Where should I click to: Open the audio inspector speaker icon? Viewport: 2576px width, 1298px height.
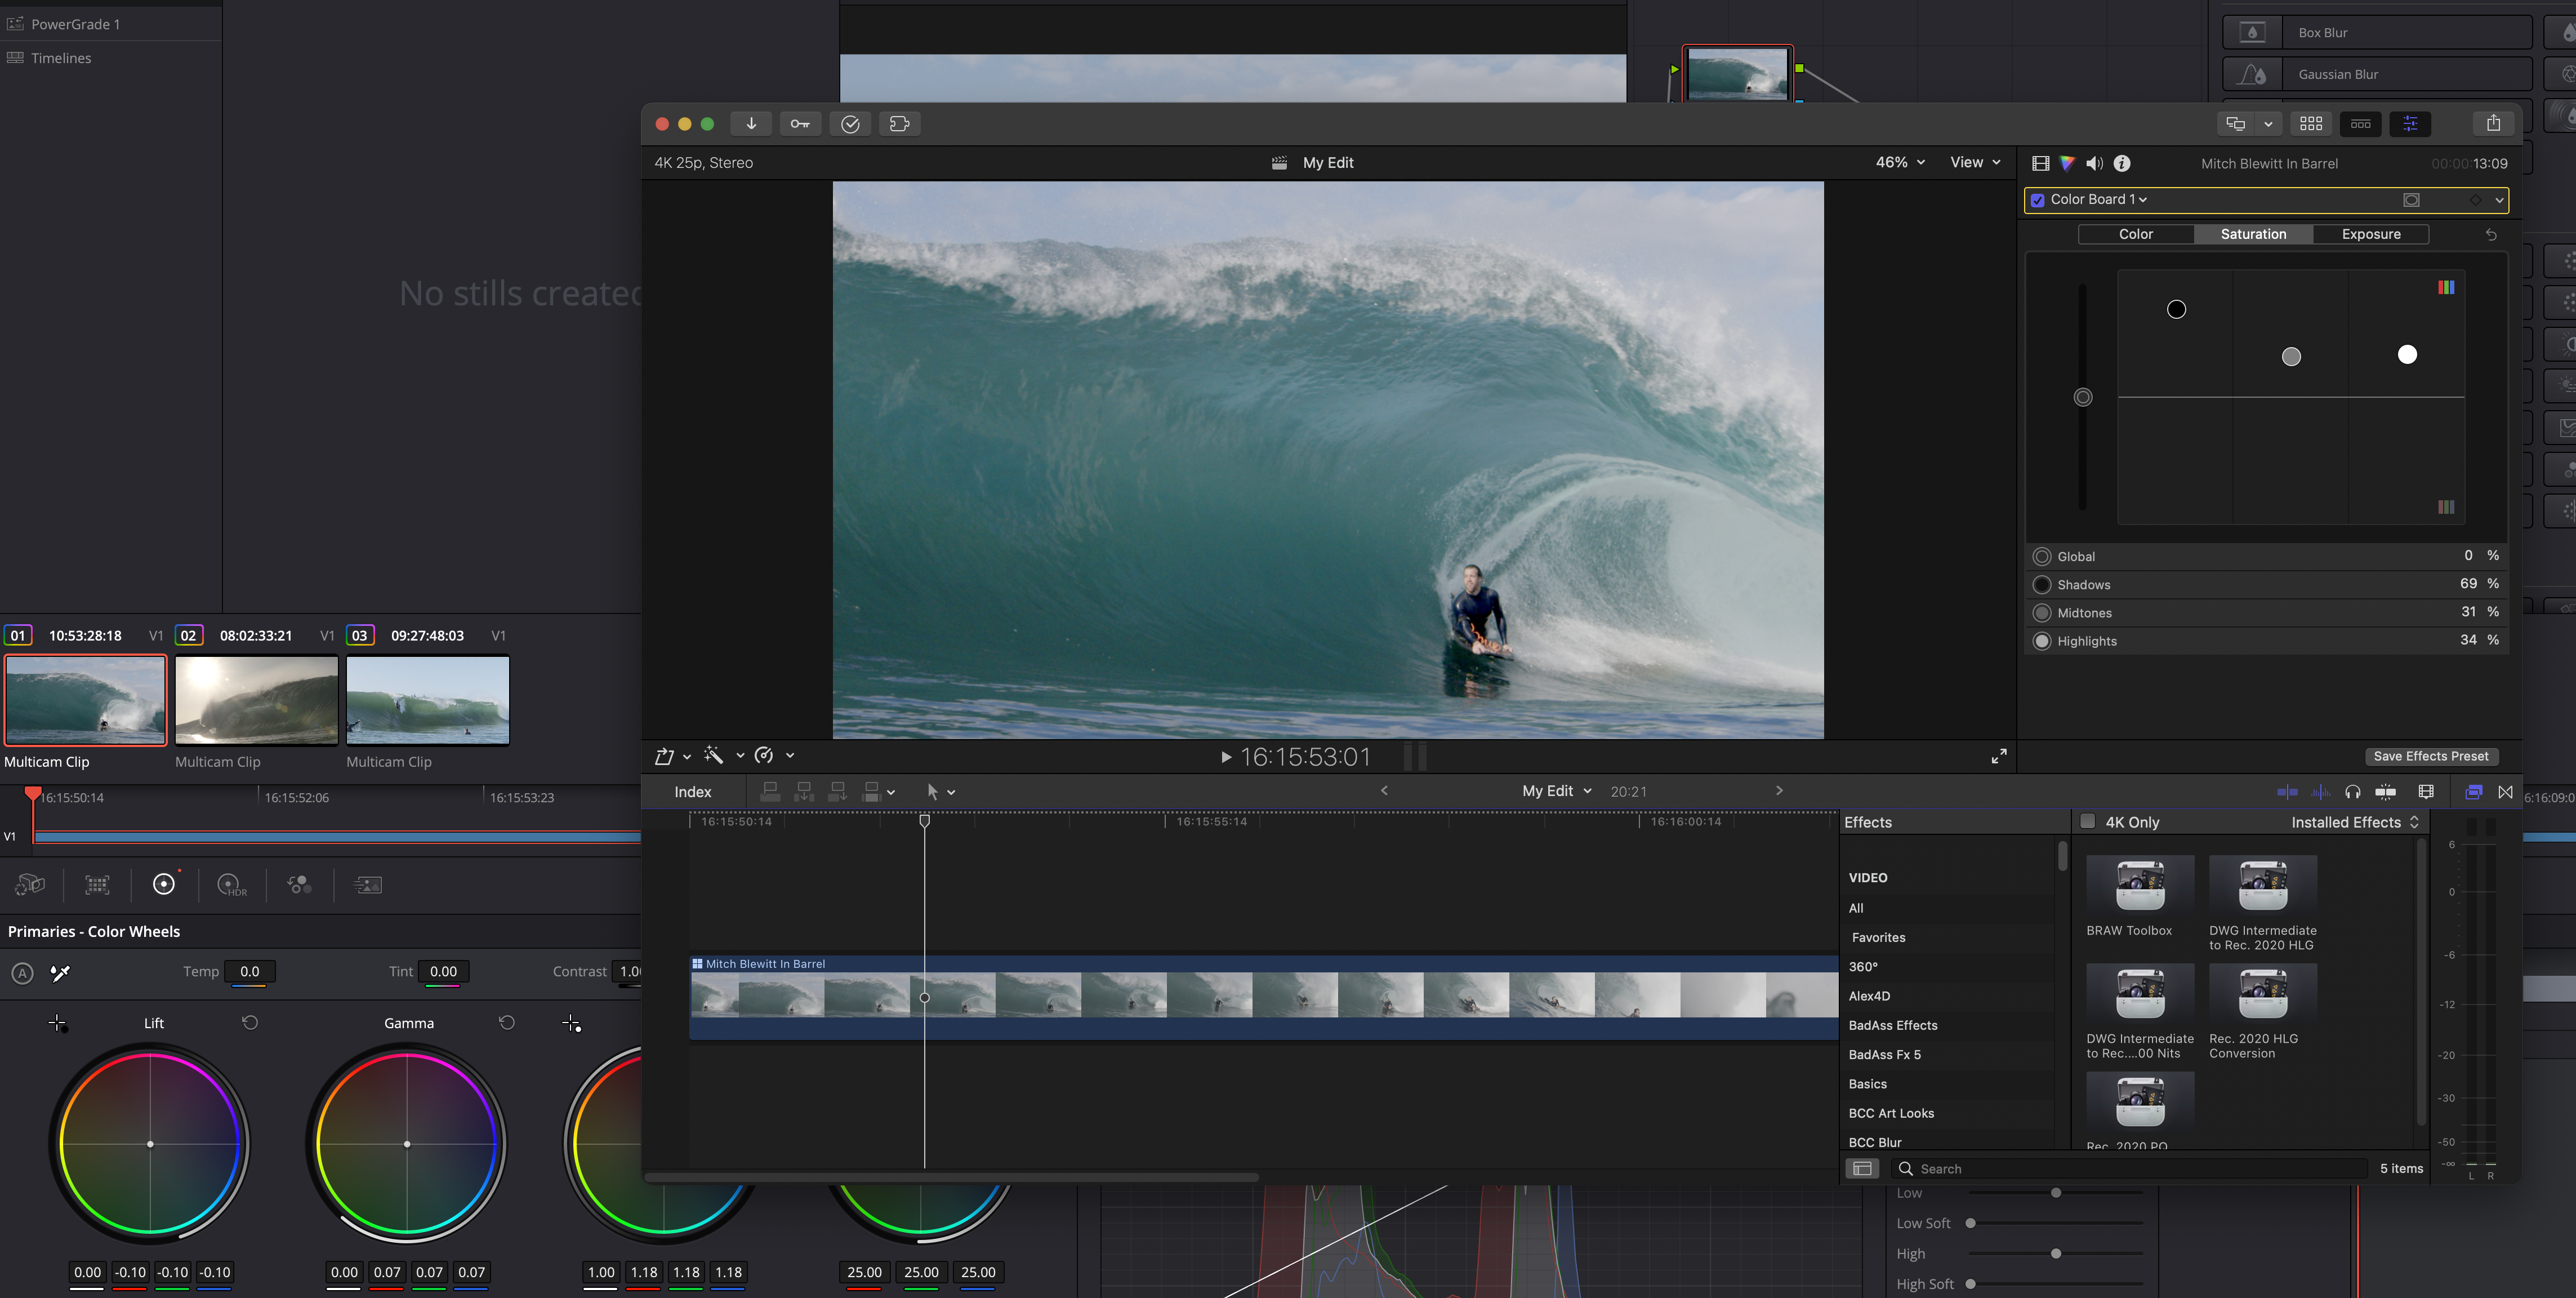(2094, 163)
